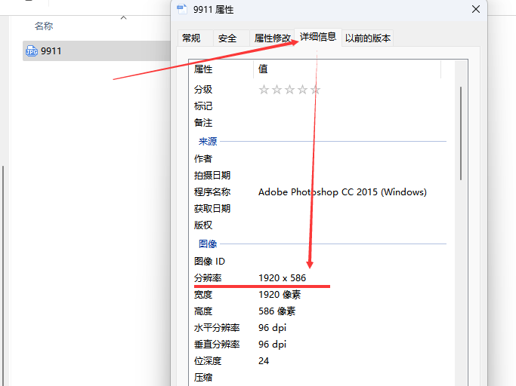The width and height of the screenshot is (516, 386).
Task: Sort files by the 名称 column header
Action: click(44, 26)
